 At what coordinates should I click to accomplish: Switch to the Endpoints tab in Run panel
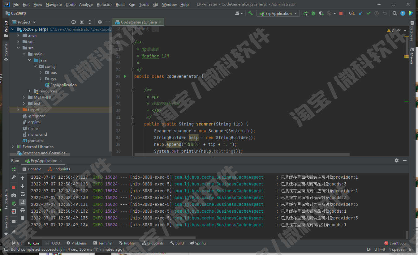(59, 169)
